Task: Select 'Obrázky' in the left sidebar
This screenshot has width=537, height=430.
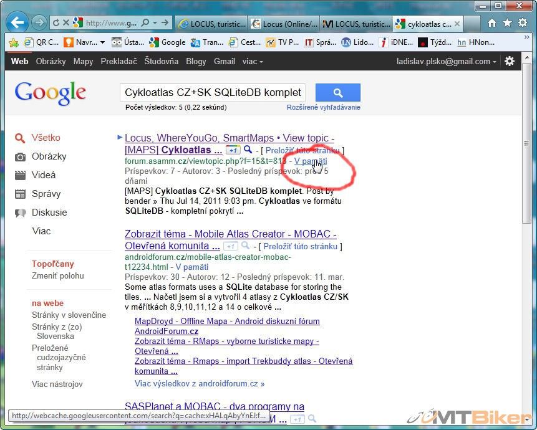Action: (49, 156)
